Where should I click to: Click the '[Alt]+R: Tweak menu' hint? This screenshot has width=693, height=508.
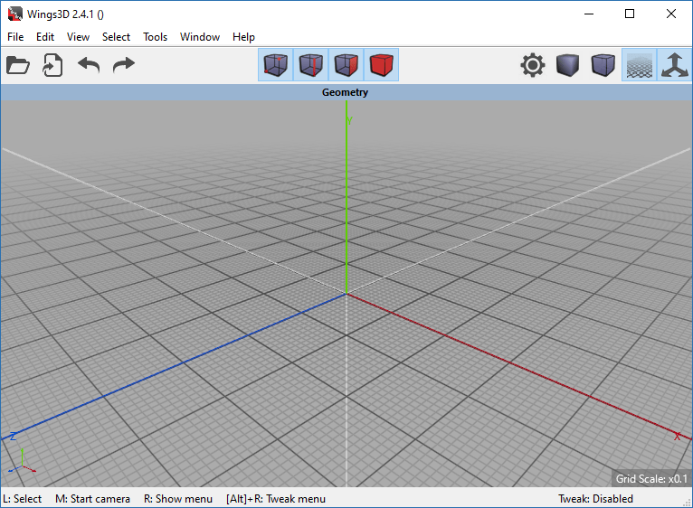tap(276, 499)
